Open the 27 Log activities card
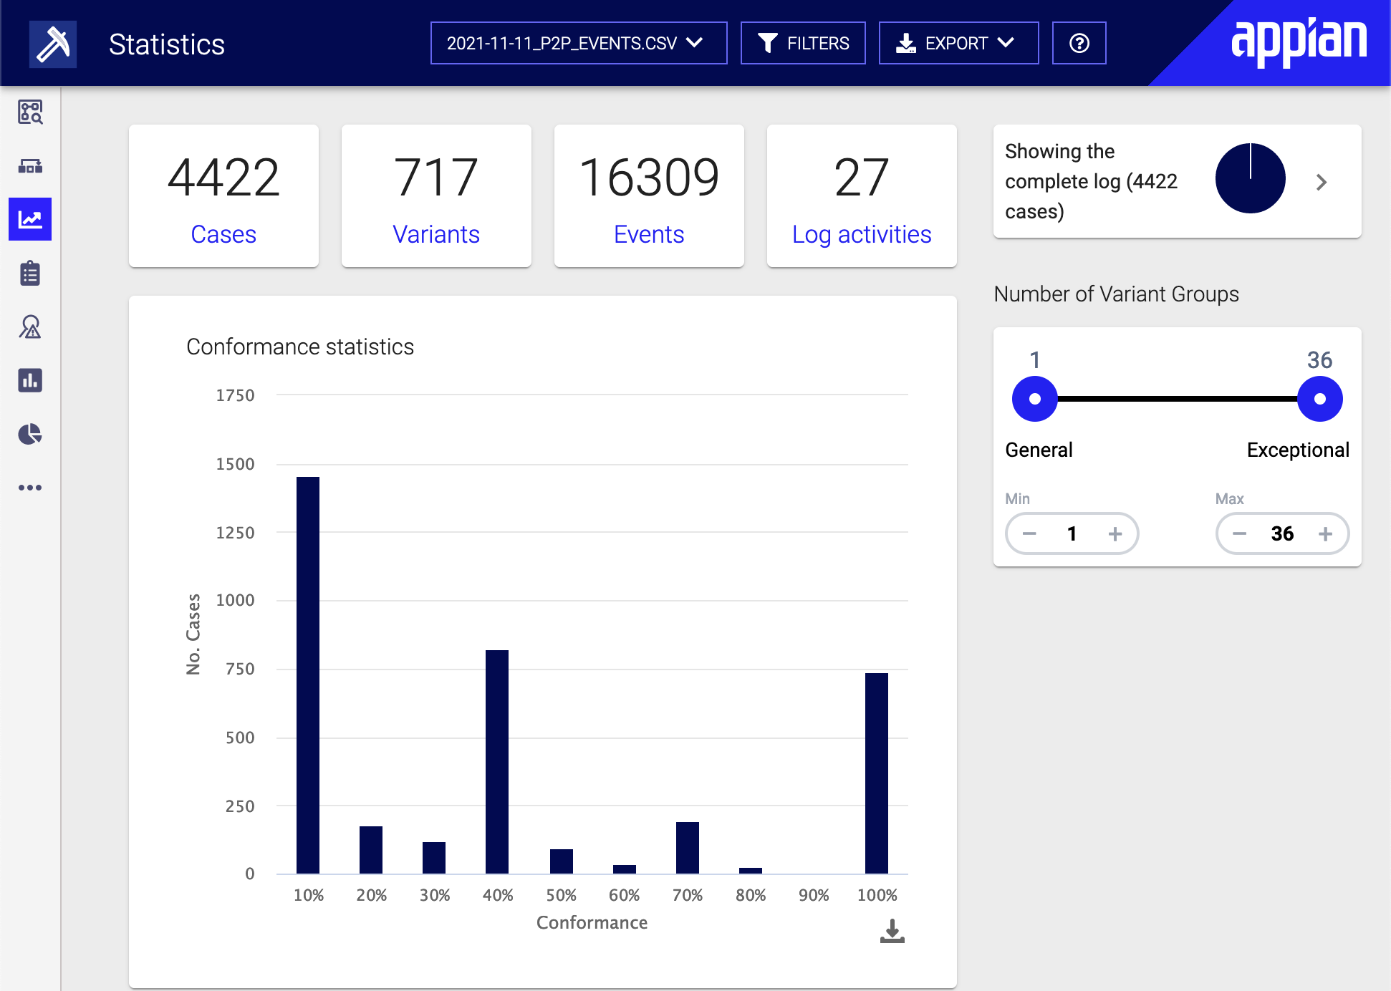Screen dimensions: 1391x991 click(862, 195)
